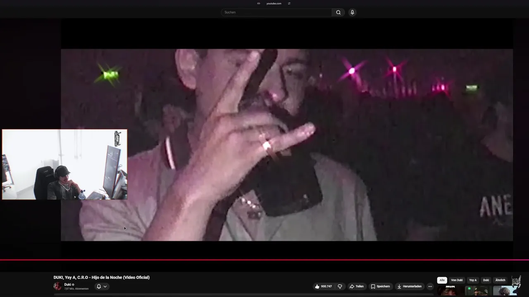The height and width of the screenshot is (297, 529).
Task: Select the Duki filter chip
Action: coord(486,280)
